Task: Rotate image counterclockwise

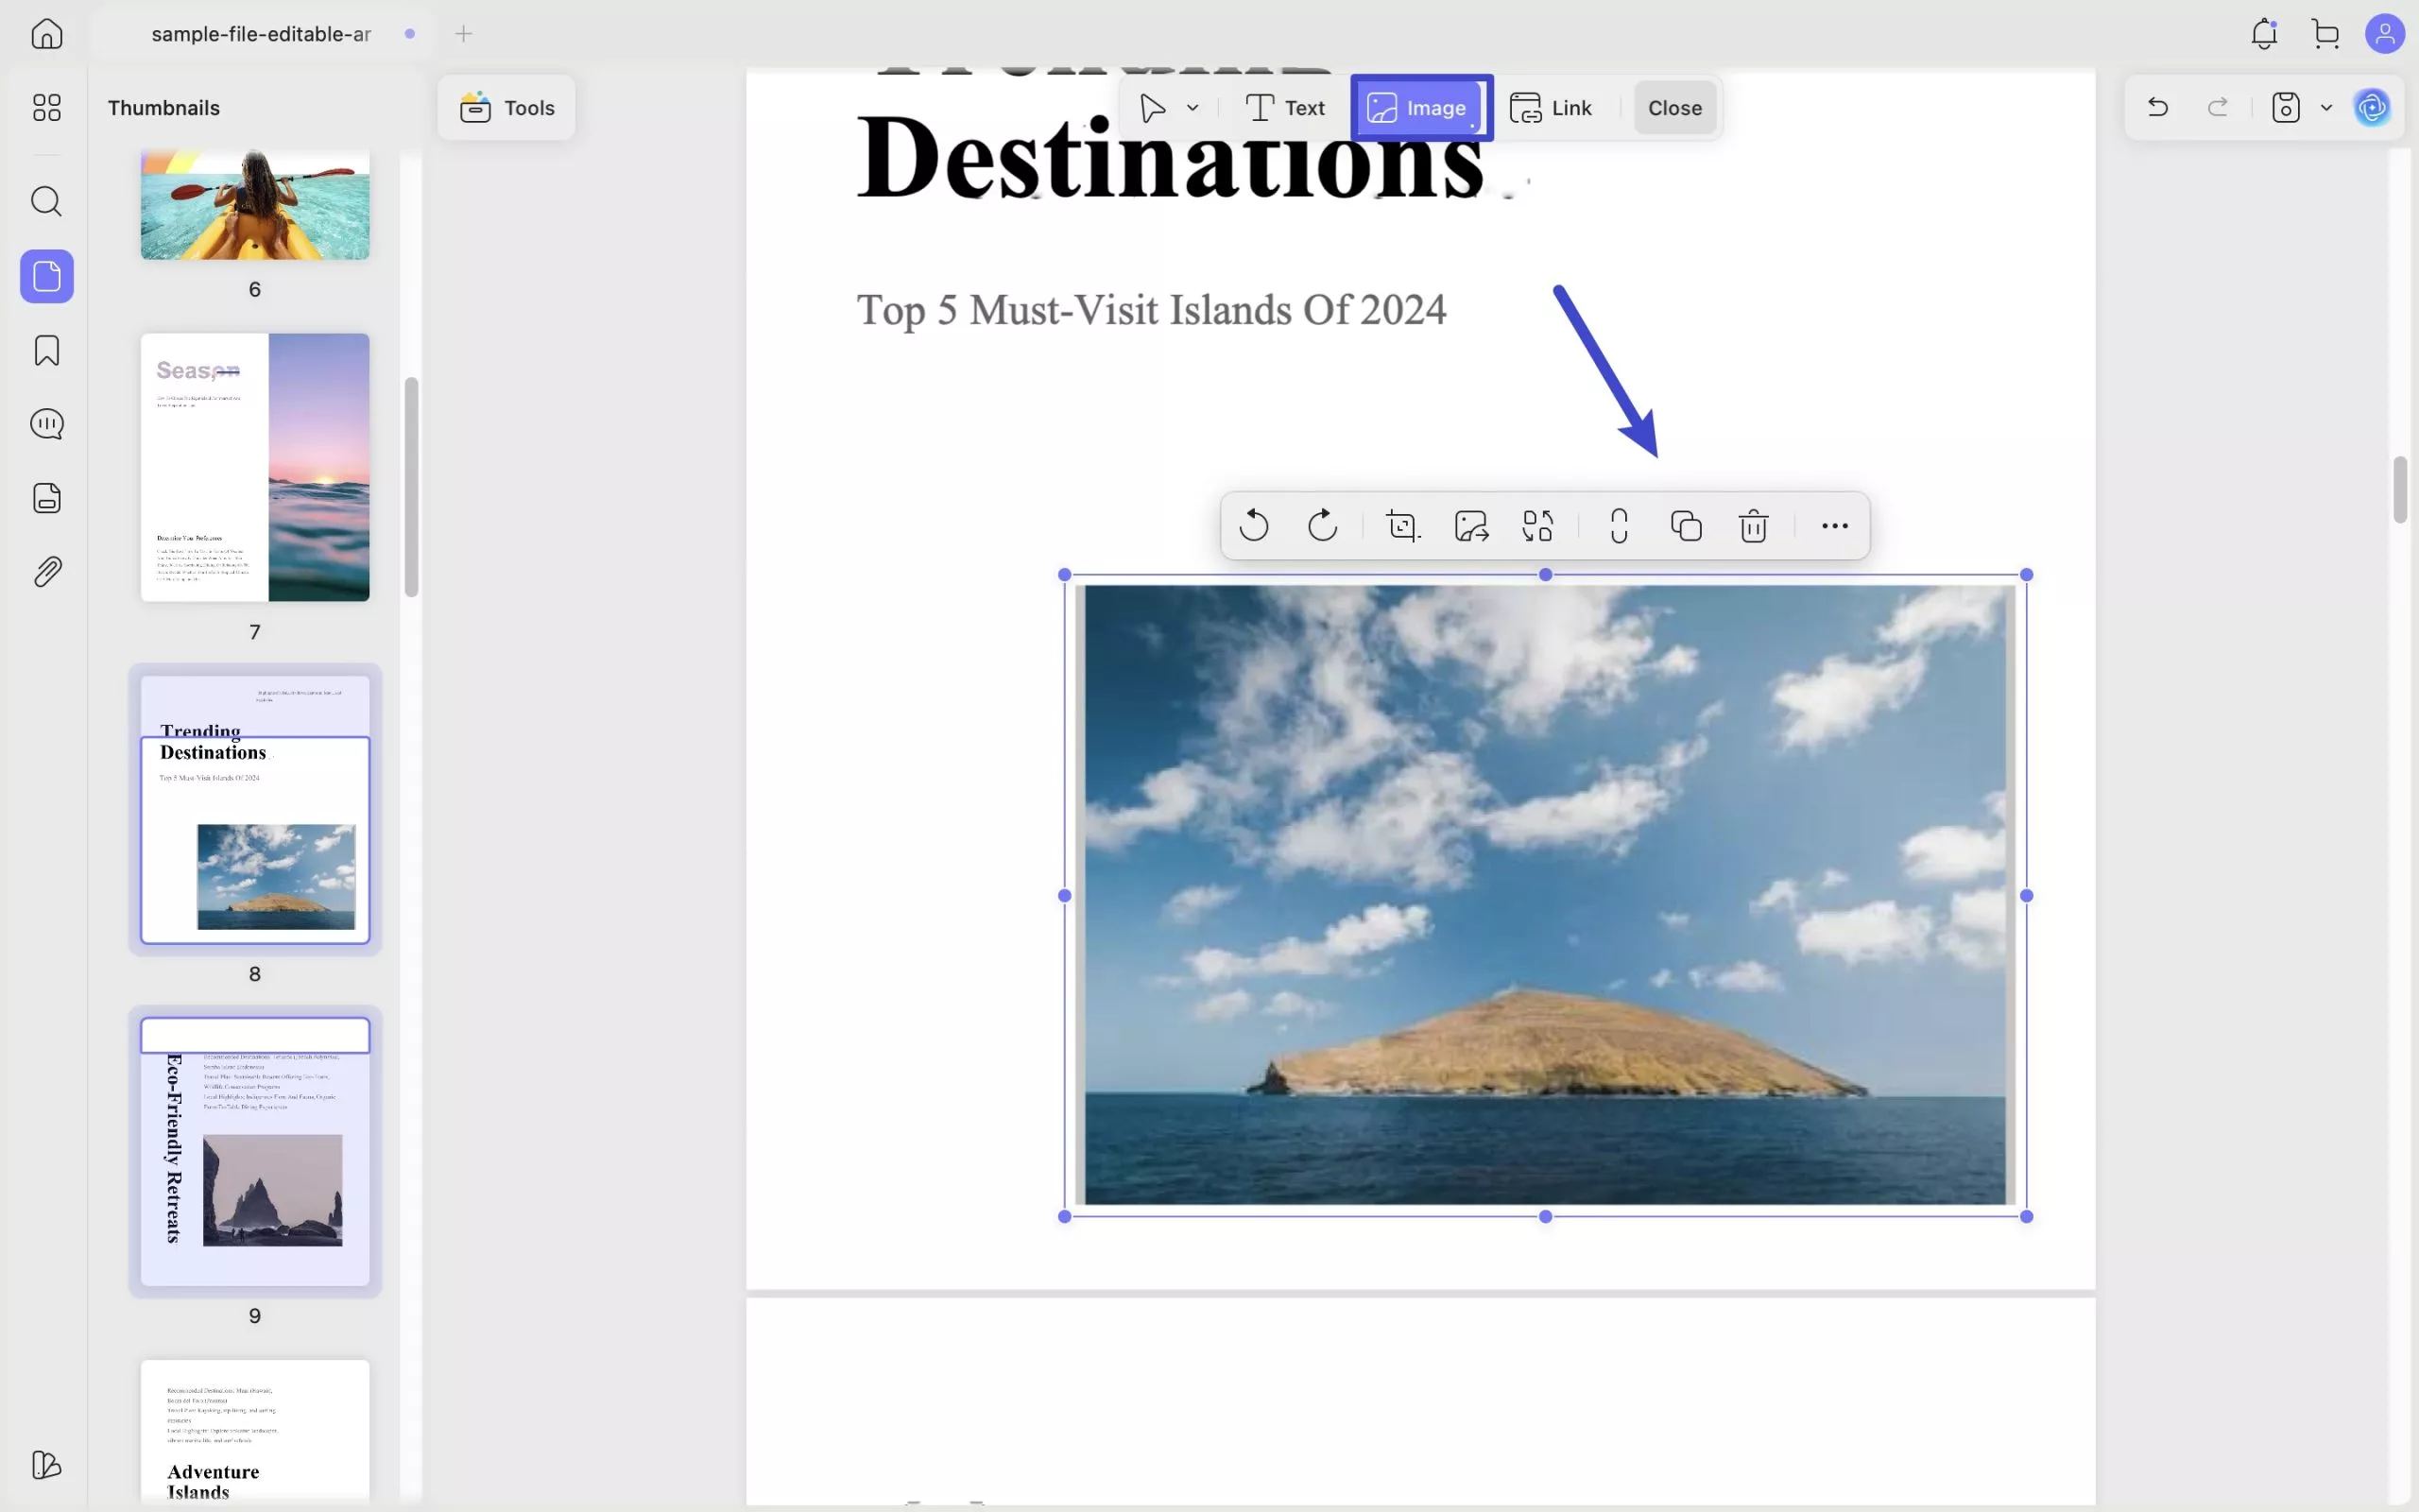Action: [x=1254, y=526]
